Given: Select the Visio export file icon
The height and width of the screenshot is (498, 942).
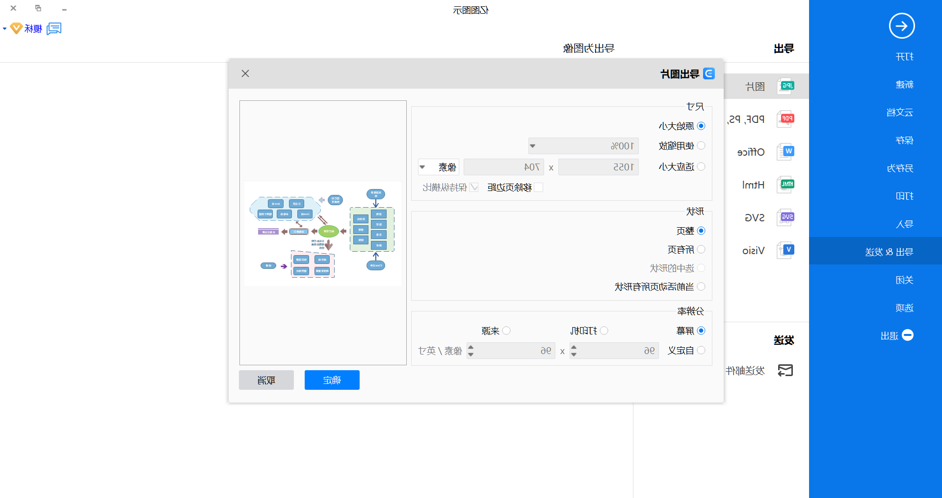Looking at the screenshot, I should 785,250.
